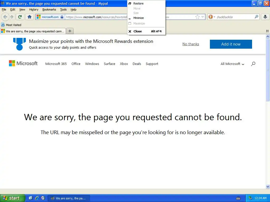Open the Support nav link
270x202 pixels.
tap(152, 64)
